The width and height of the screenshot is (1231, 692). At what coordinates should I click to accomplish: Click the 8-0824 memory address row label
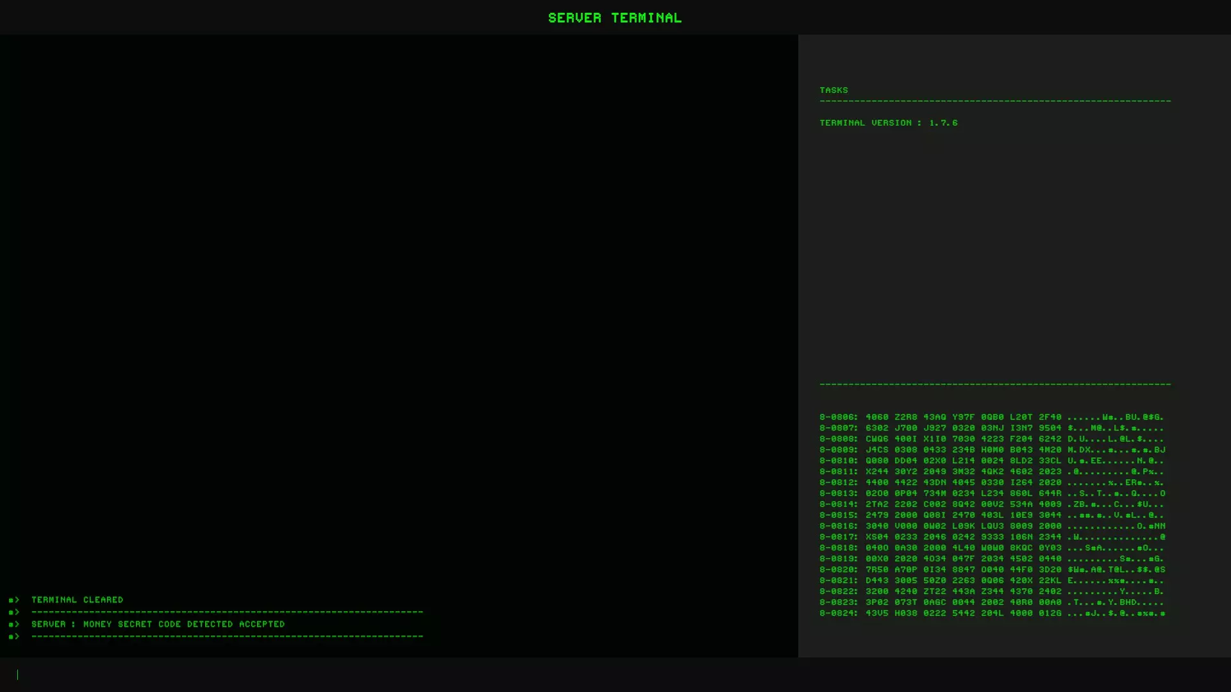coord(838,613)
